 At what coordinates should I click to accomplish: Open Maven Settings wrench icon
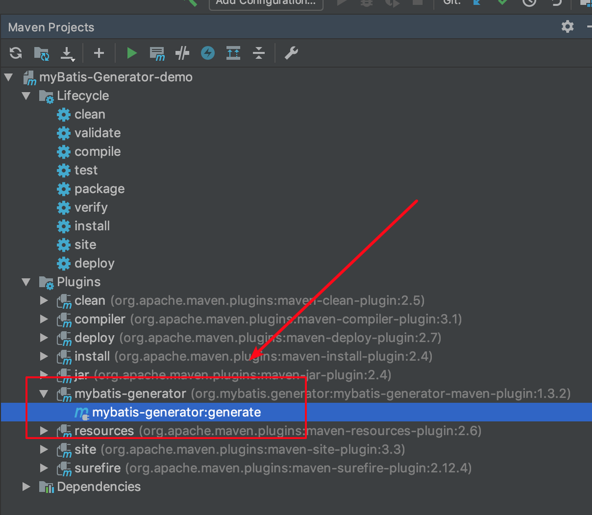click(x=291, y=53)
